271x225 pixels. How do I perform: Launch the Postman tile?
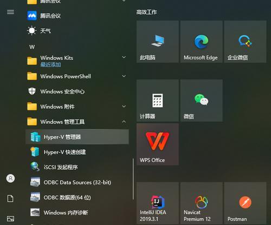point(245,203)
